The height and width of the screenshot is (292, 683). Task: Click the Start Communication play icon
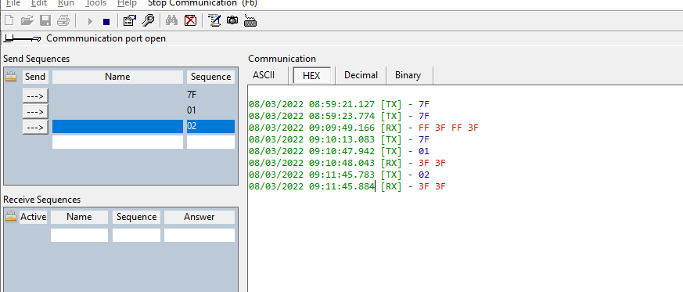coord(90,21)
